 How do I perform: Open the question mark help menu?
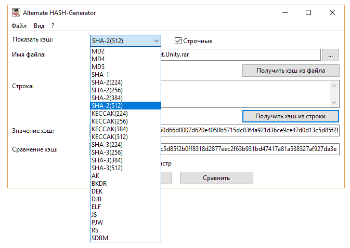[53, 25]
